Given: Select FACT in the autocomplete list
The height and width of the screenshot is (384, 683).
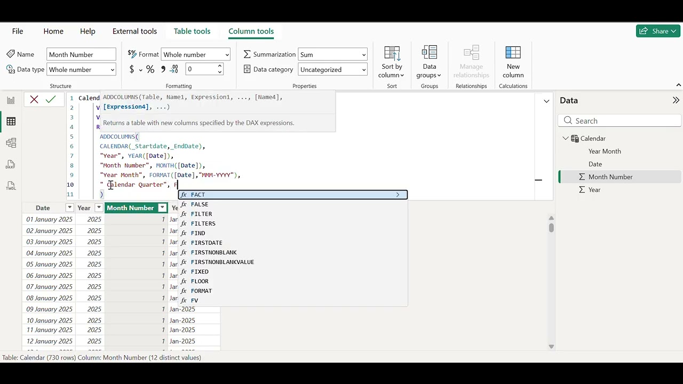Looking at the screenshot, I should (x=293, y=195).
